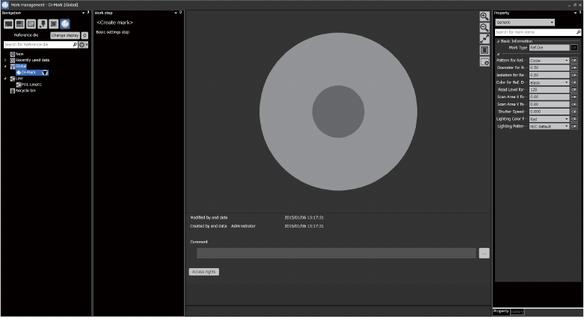This screenshot has width=584, height=328.
Task: Collapse the Line tree node
Action: pos(5,79)
